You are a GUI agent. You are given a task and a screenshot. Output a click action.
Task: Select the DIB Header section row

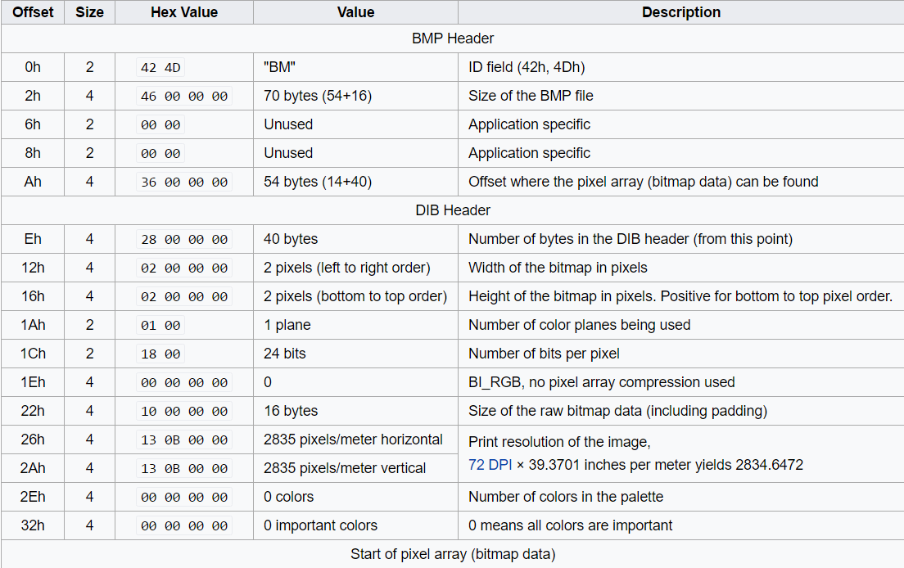point(452,210)
